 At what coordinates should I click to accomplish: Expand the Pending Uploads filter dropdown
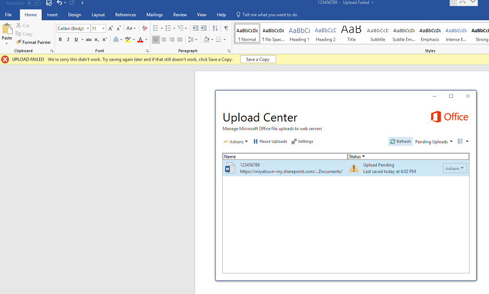[434, 142]
